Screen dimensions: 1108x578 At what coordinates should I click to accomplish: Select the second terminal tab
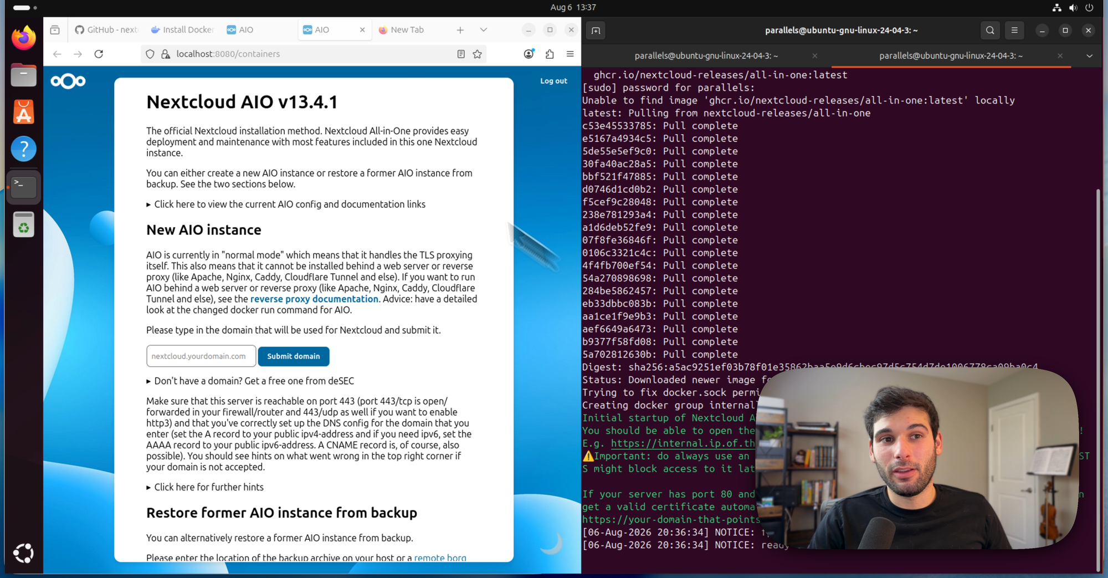pyautogui.click(x=951, y=56)
